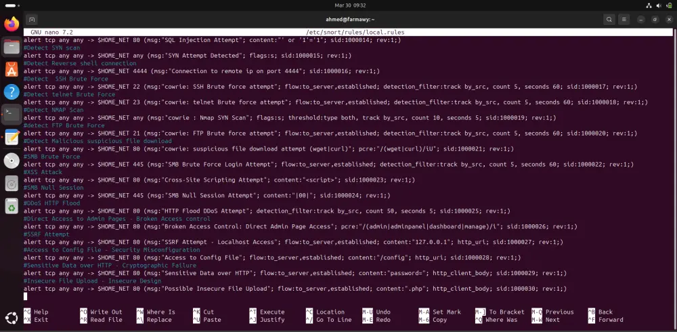Click the battery status icon
This screenshot has width=677, height=332.
pos(669,5)
